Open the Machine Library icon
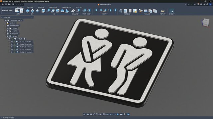 click(146, 11)
